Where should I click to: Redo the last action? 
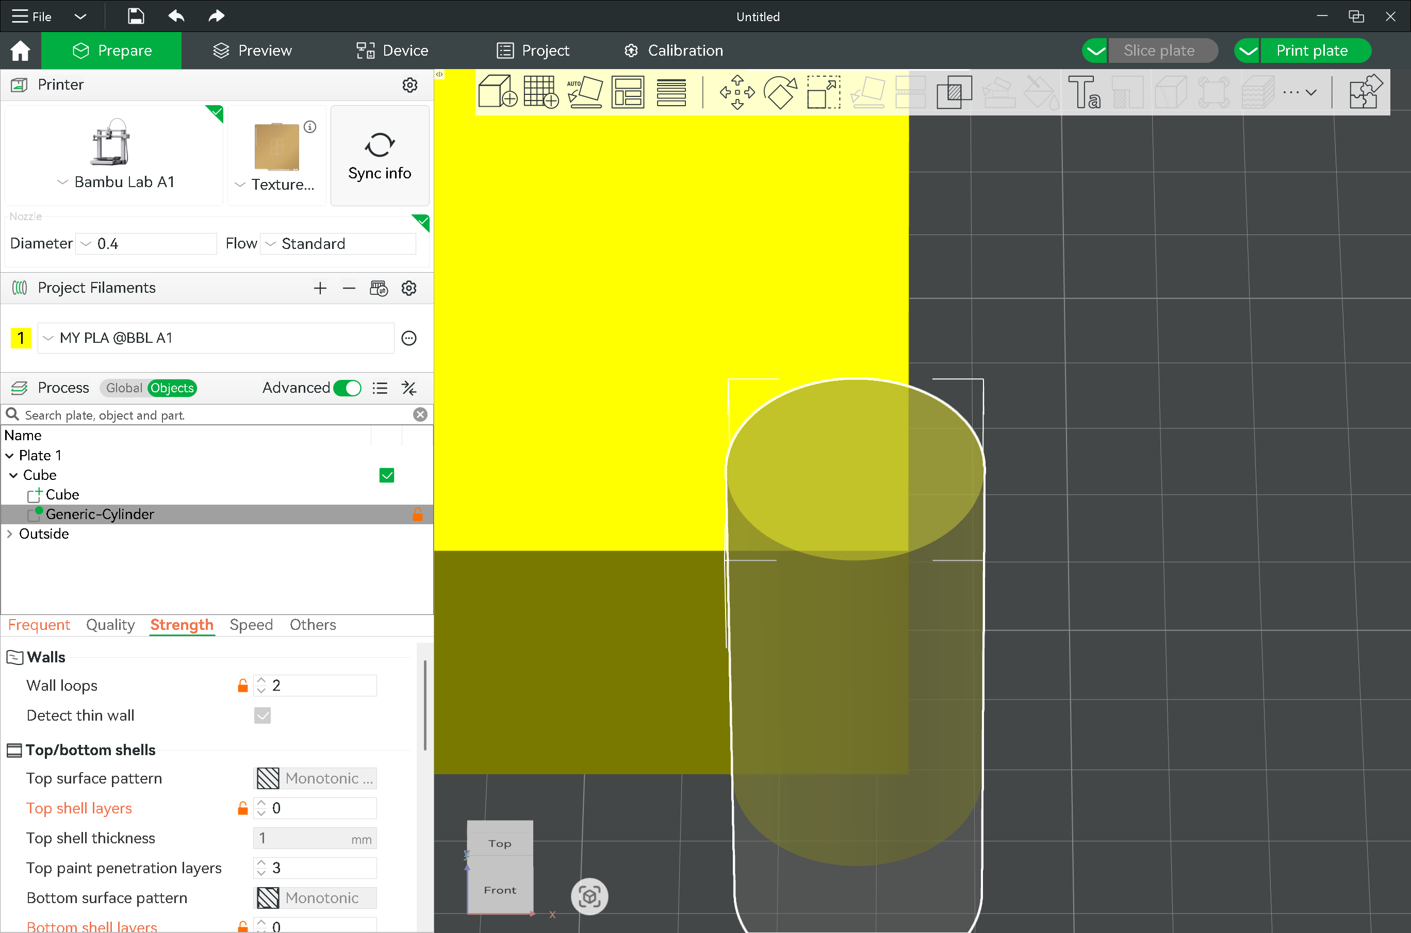(216, 16)
